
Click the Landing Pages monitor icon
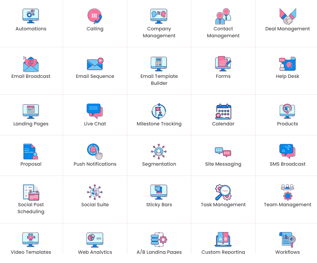[31, 111]
